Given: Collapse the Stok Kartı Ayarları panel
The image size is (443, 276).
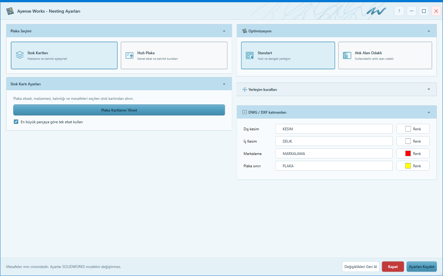Looking at the screenshot, I should click(x=224, y=84).
